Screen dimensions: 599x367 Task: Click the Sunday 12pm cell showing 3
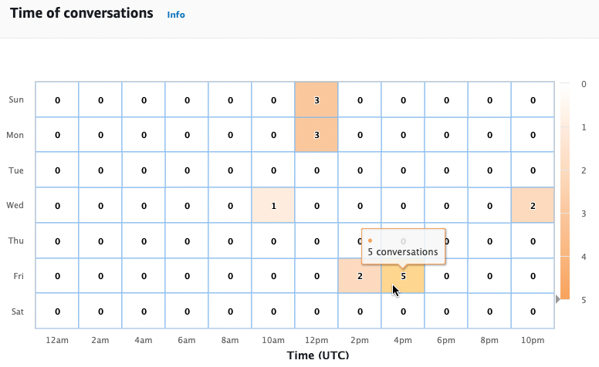pos(316,100)
